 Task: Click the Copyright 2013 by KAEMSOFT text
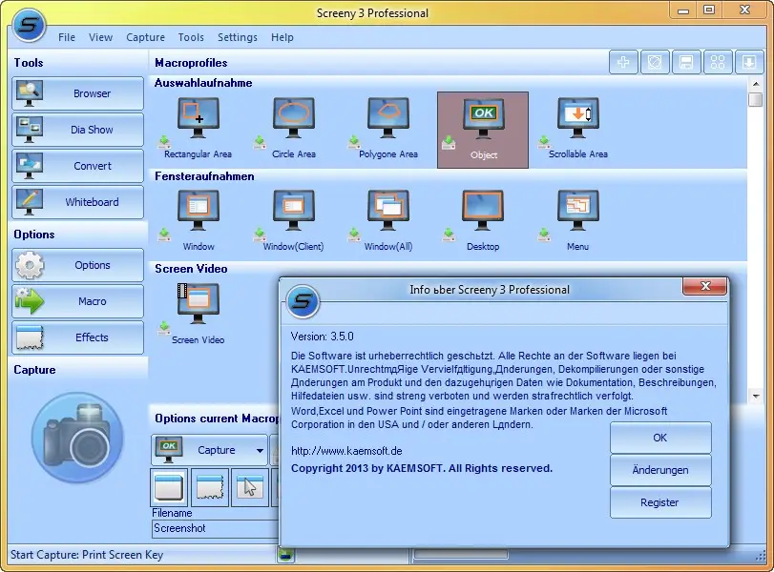click(422, 468)
